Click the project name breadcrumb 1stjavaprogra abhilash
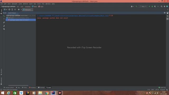169x95 pixels. click(x=8, y=6)
